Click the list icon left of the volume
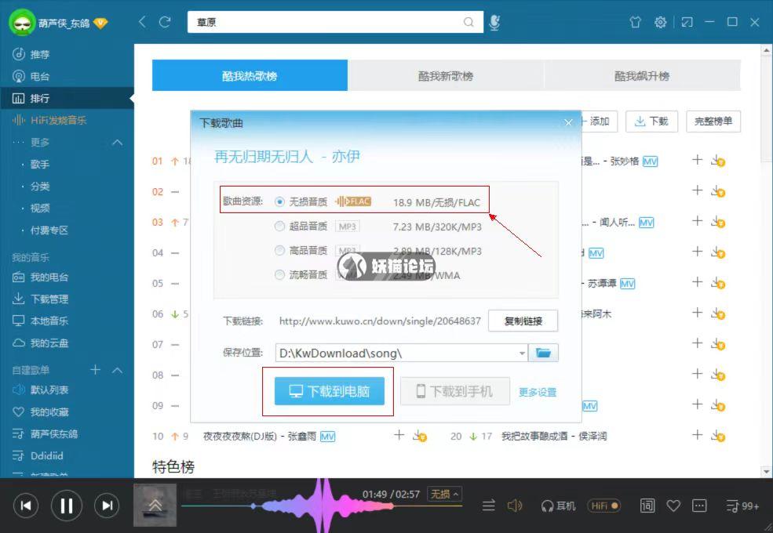Viewport: 773px width, 533px height. pos(489,506)
